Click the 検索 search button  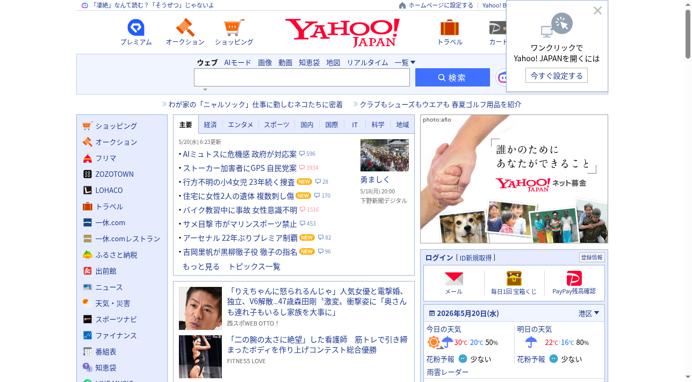452,77
